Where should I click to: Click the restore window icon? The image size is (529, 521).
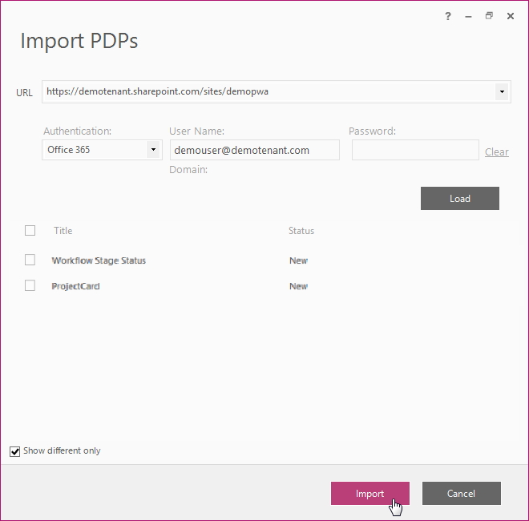[489, 16]
